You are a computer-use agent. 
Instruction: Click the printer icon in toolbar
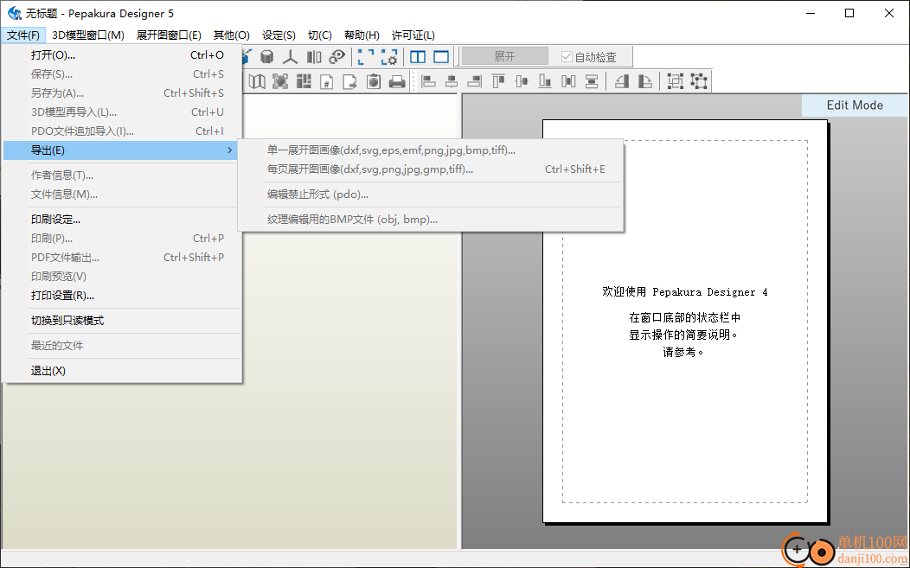click(x=397, y=81)
